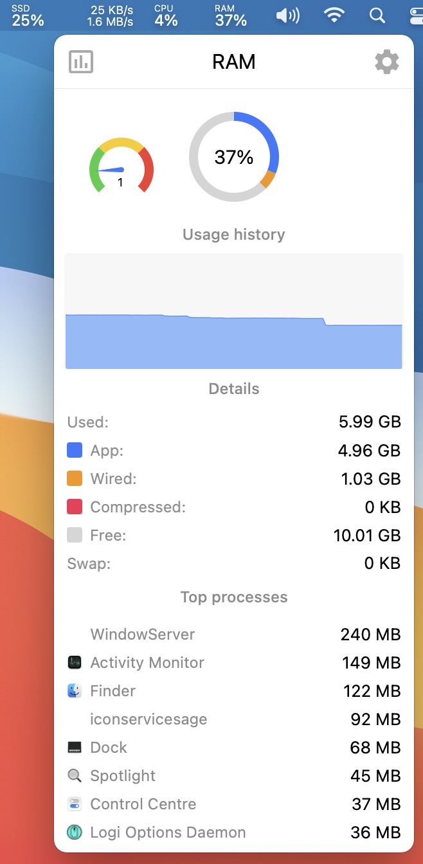
Task: Open Control Centre from the menu bar
Action: 415,15
